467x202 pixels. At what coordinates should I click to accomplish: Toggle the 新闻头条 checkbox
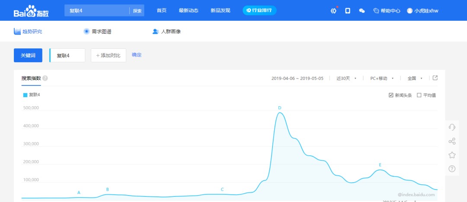tap(391, 95)
